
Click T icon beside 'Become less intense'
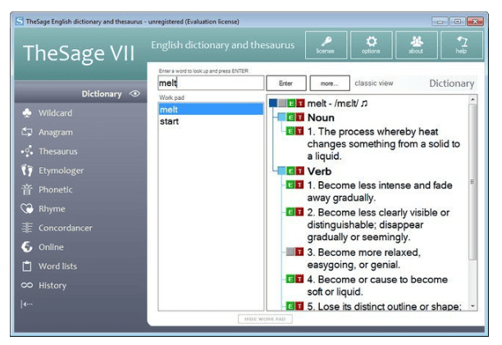click(x=299, y=185)
